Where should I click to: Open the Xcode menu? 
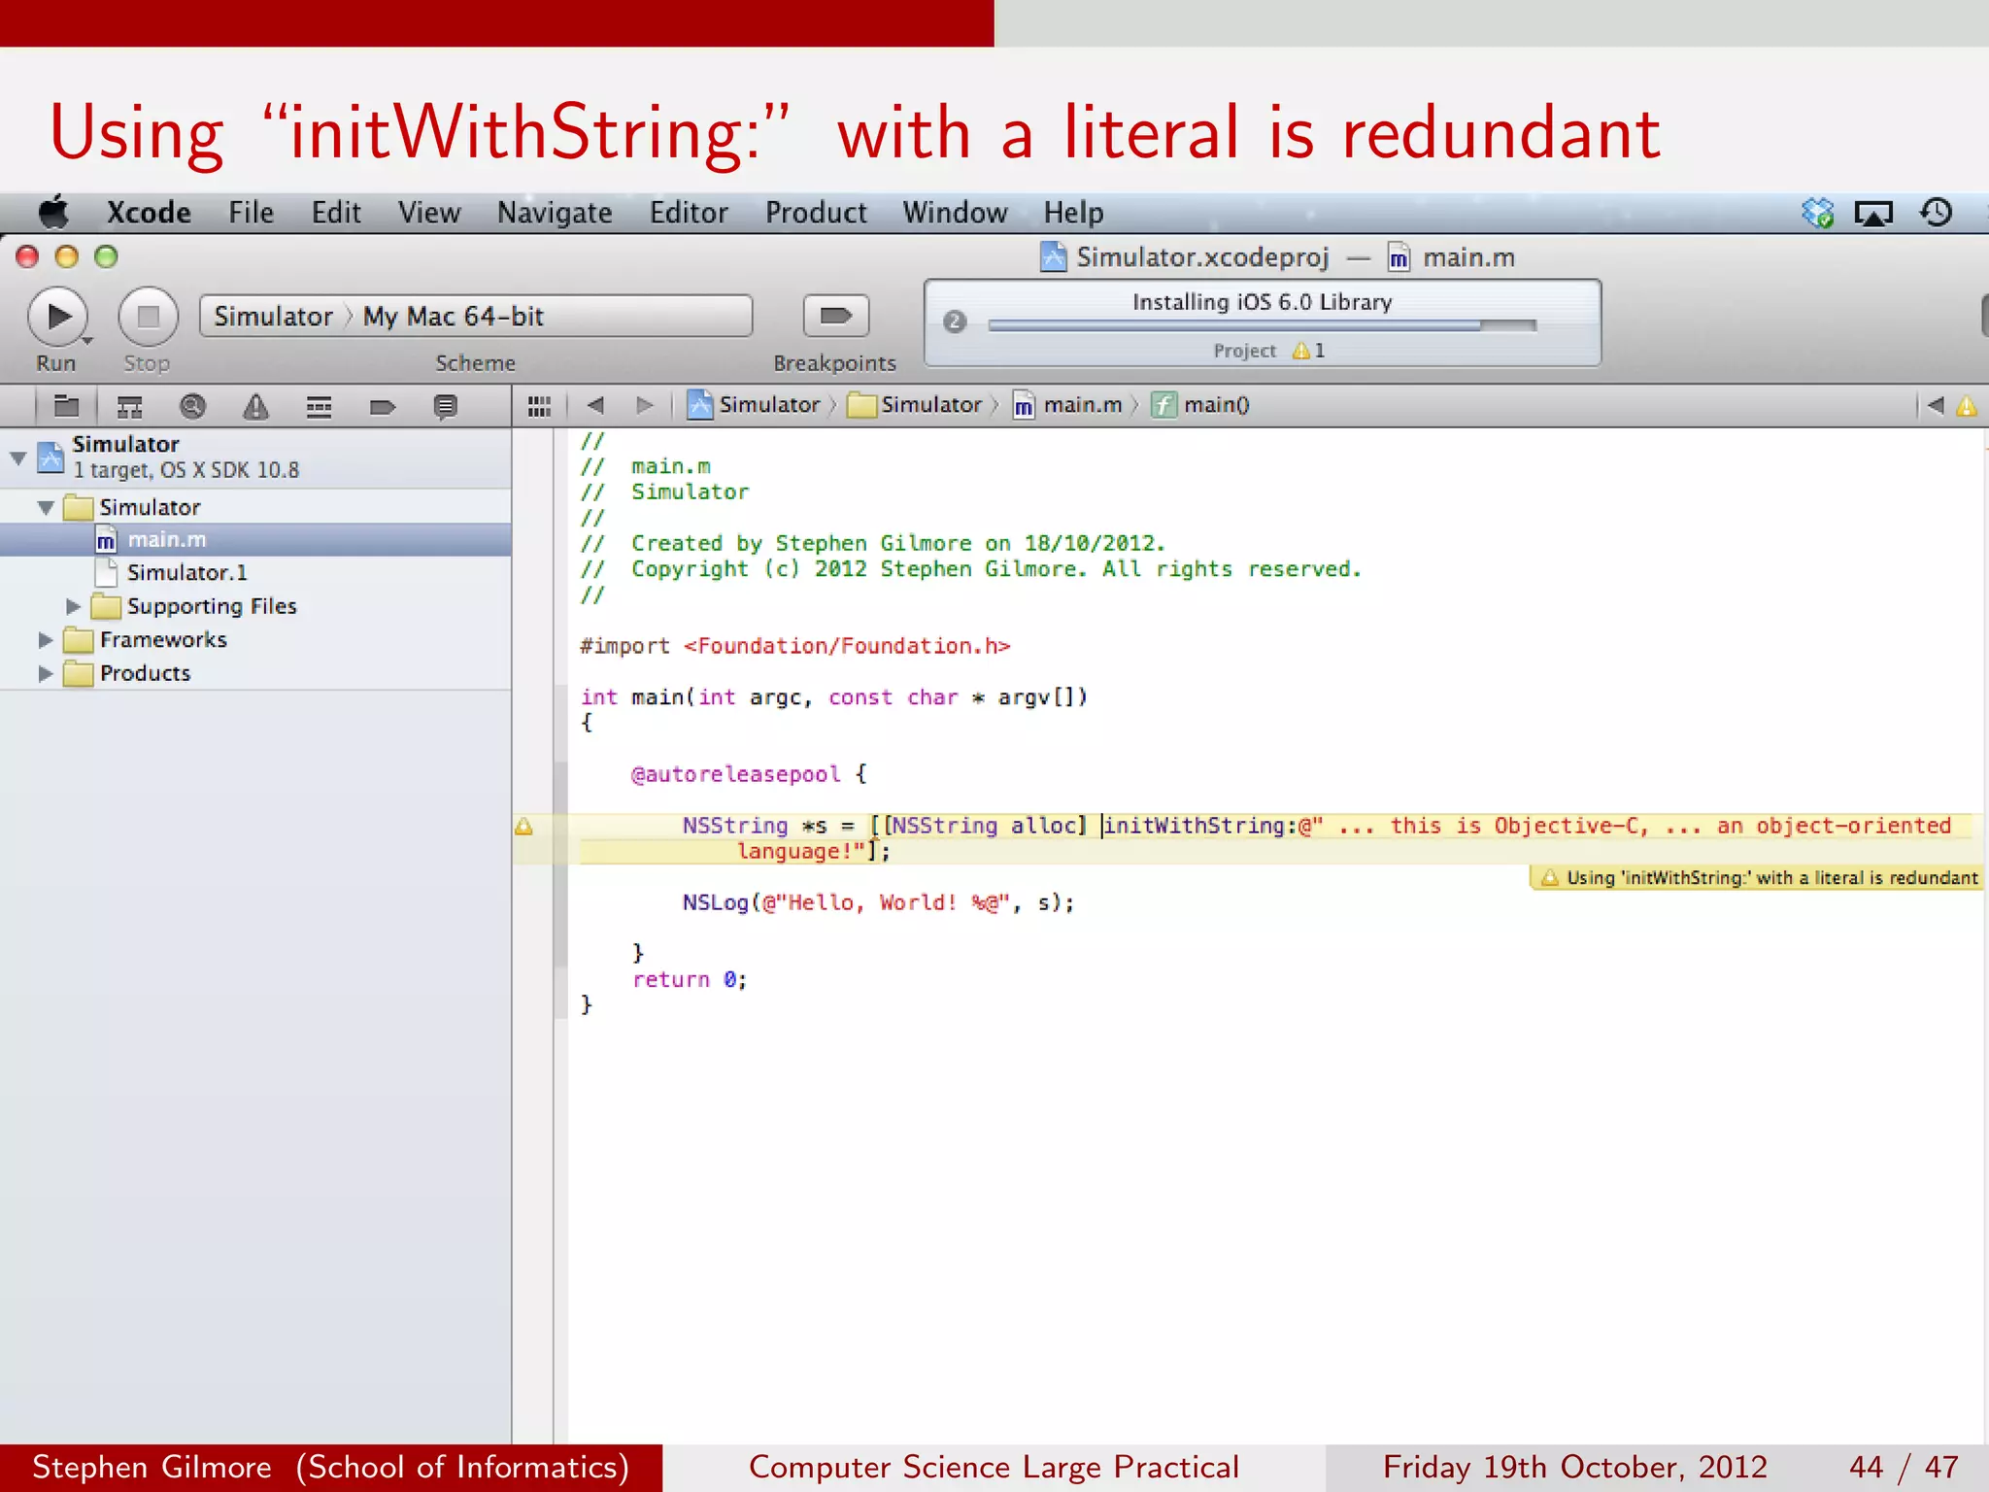click(x=149, y=212)
